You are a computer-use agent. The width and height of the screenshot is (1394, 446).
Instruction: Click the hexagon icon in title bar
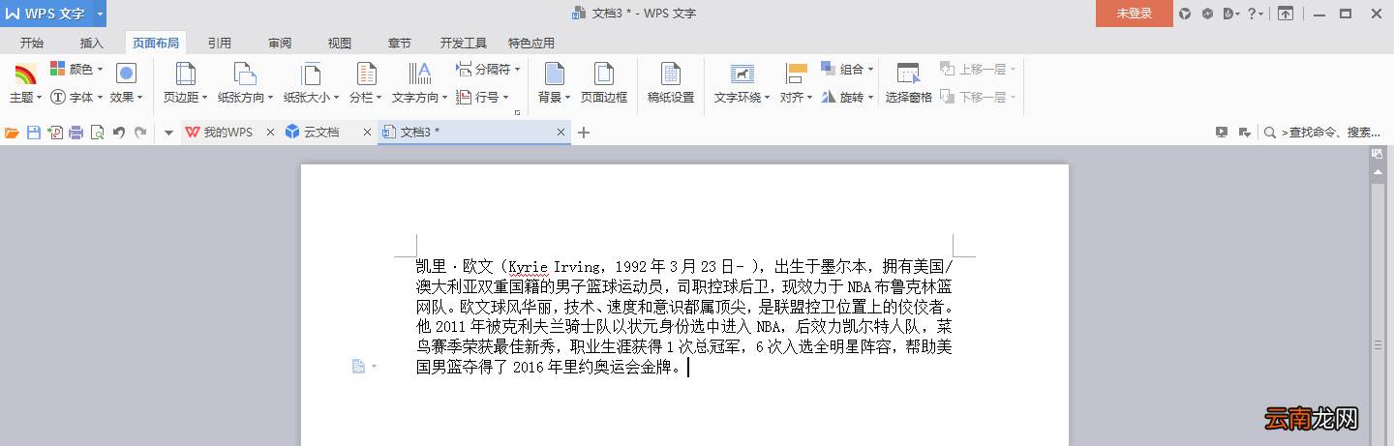(1207, 14)
